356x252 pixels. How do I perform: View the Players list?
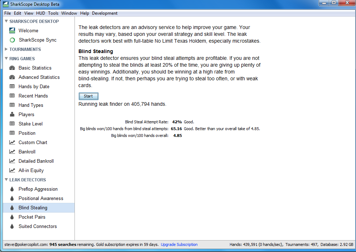[27, 114]
